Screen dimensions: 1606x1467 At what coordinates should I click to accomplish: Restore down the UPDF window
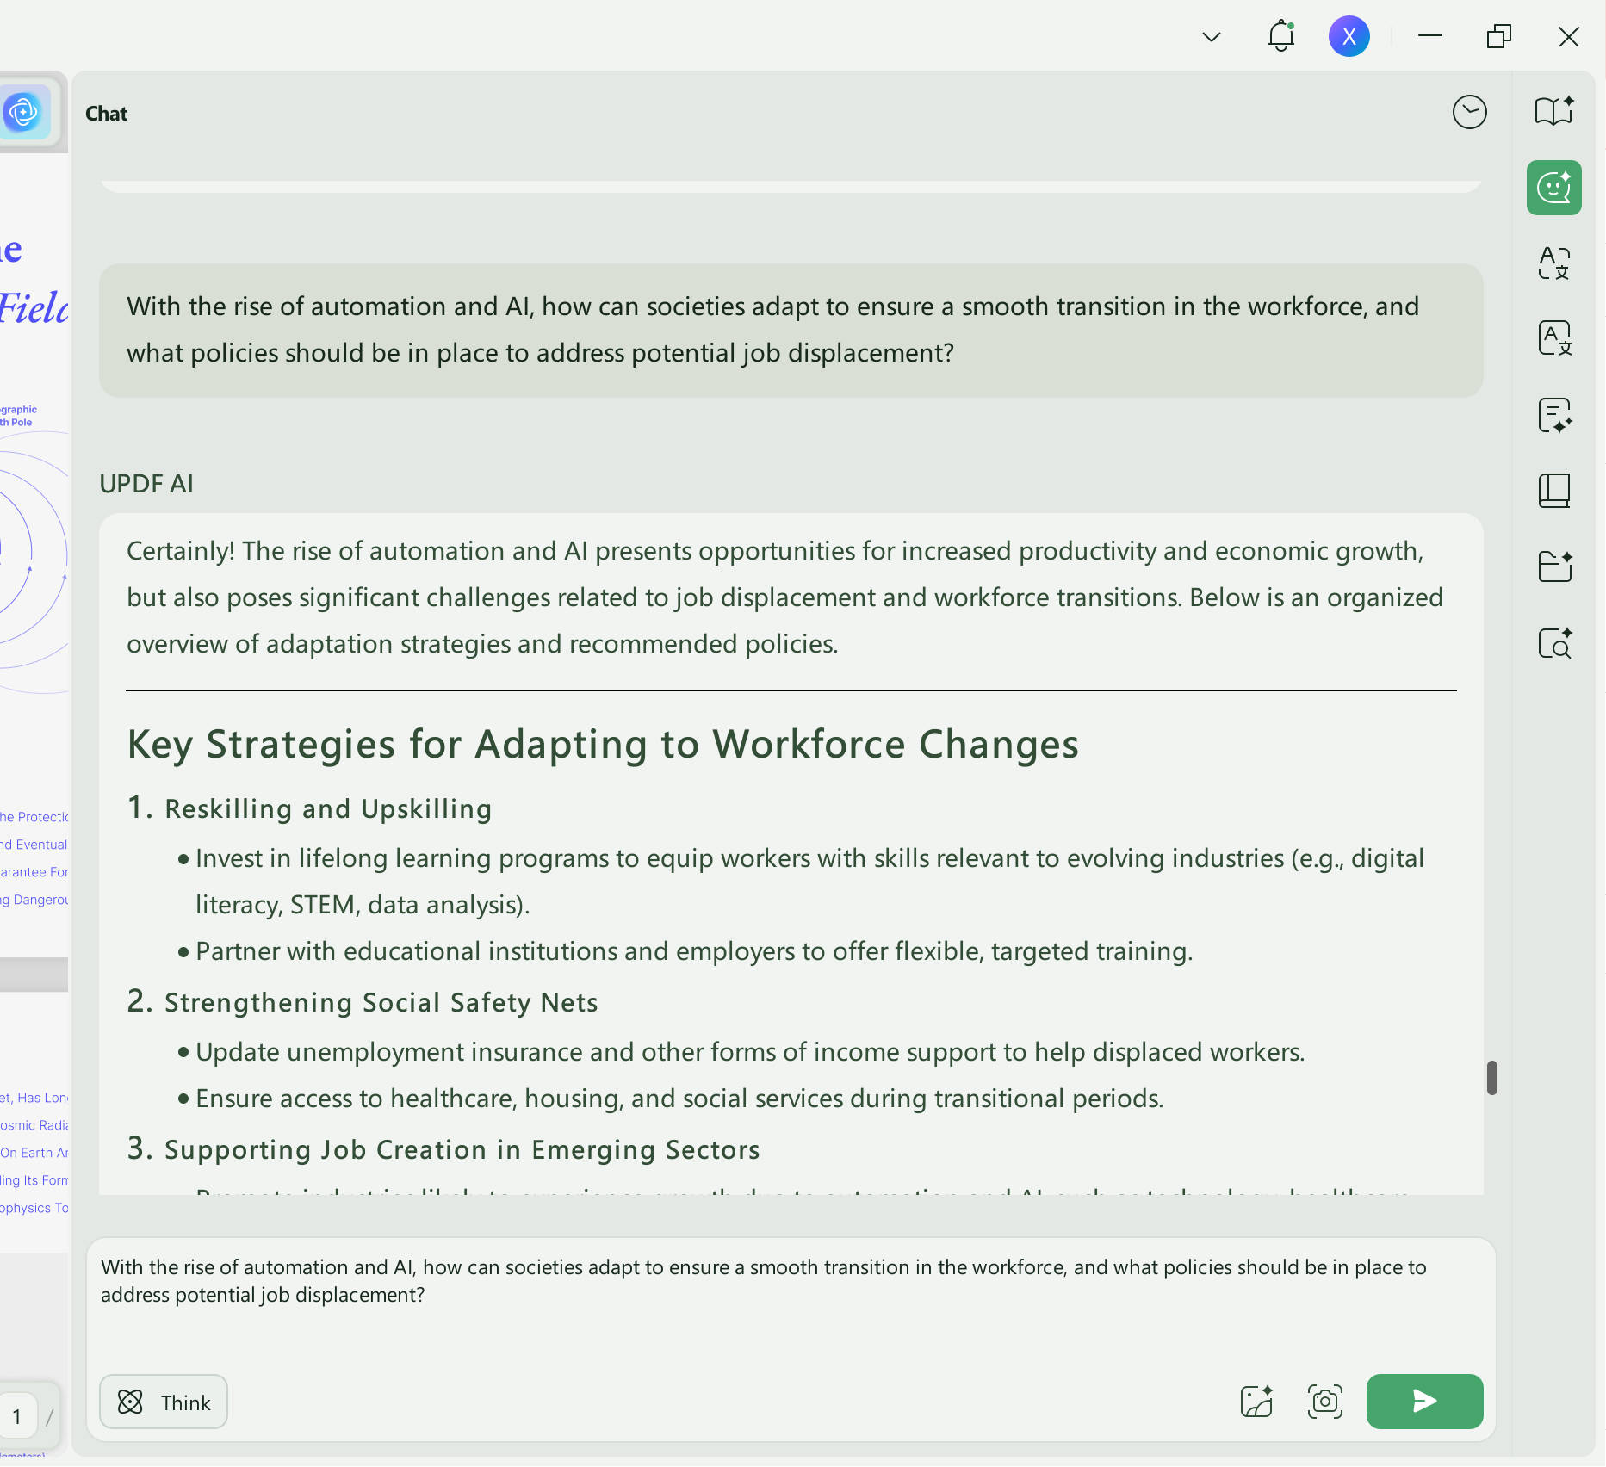1499,36
